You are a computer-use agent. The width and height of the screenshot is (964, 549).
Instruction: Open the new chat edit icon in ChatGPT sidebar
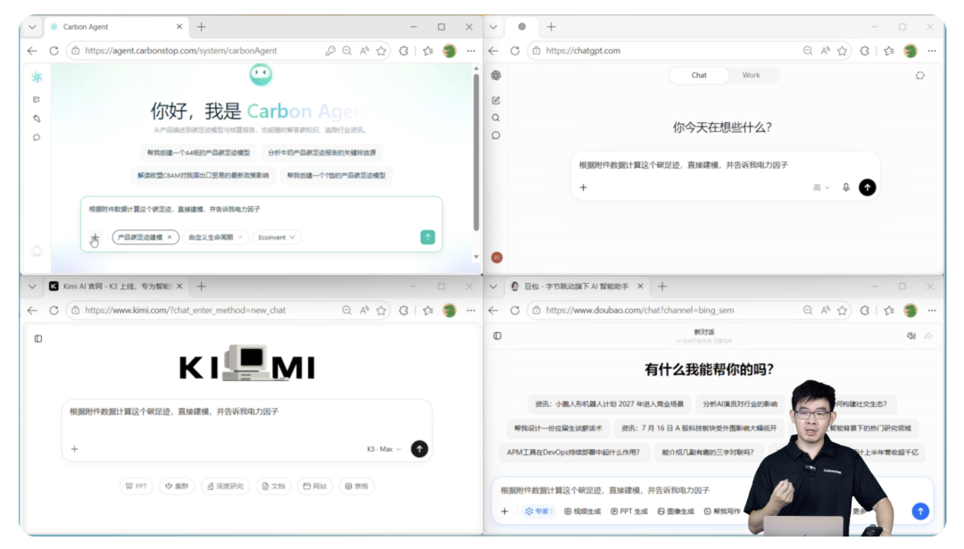pyautogui.click(x=495, y=100)
